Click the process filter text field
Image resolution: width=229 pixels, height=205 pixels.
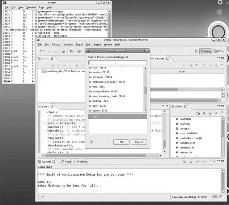pos(118,63)
